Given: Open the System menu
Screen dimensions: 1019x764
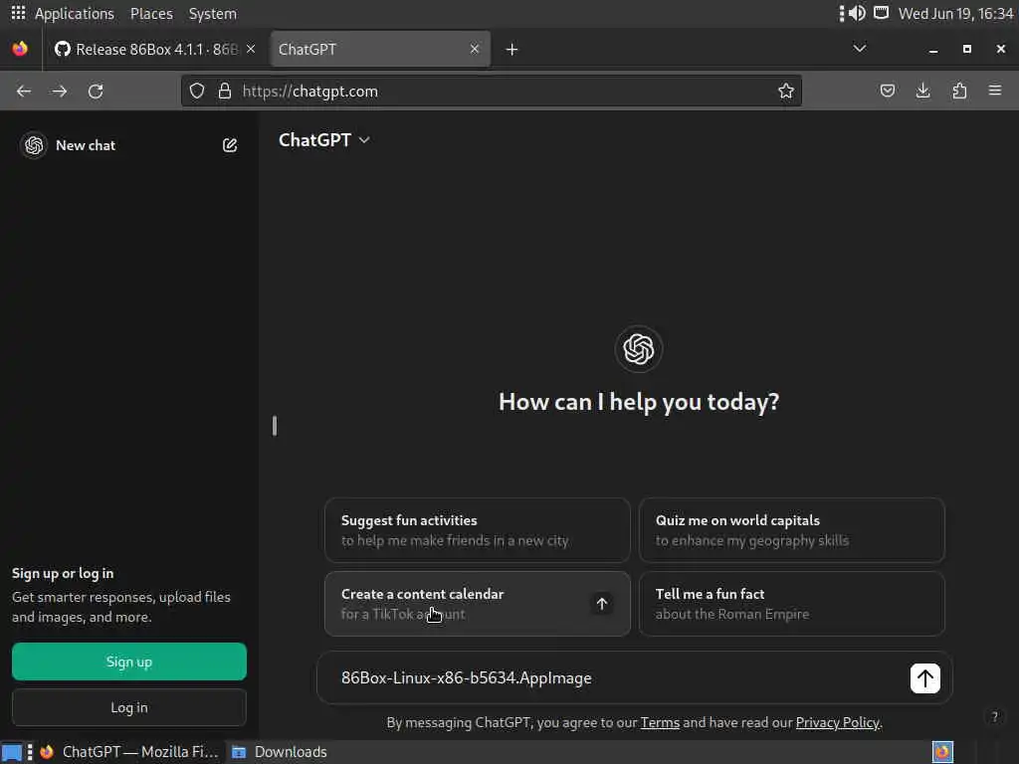Looking at the screenshot, I should pos(213,14).
